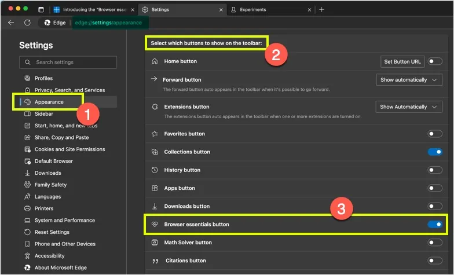The width and height of the screenshot is (454, 275).
Task: Click the Forward button arrow icon
Action: click(154, 79)
